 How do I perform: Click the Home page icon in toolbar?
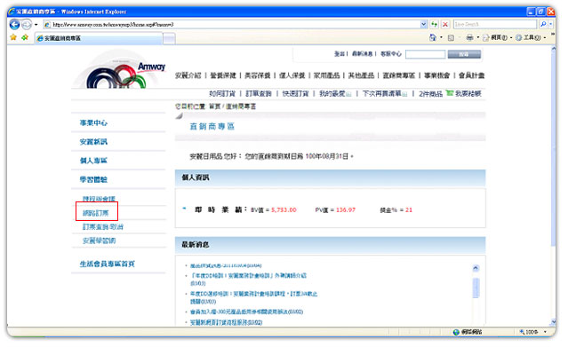coord(433,37)
